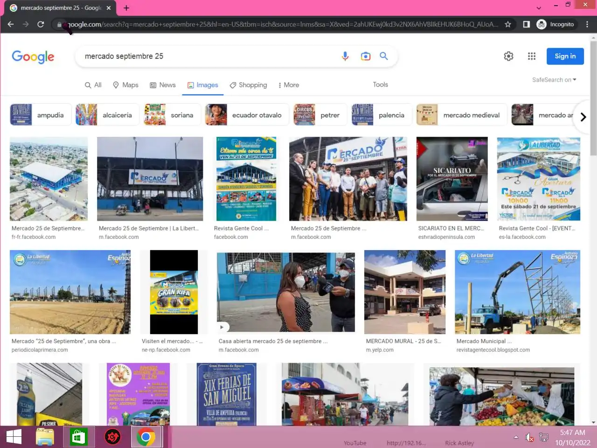
Task: Click the magnifier search button
Action: [384, 56]
